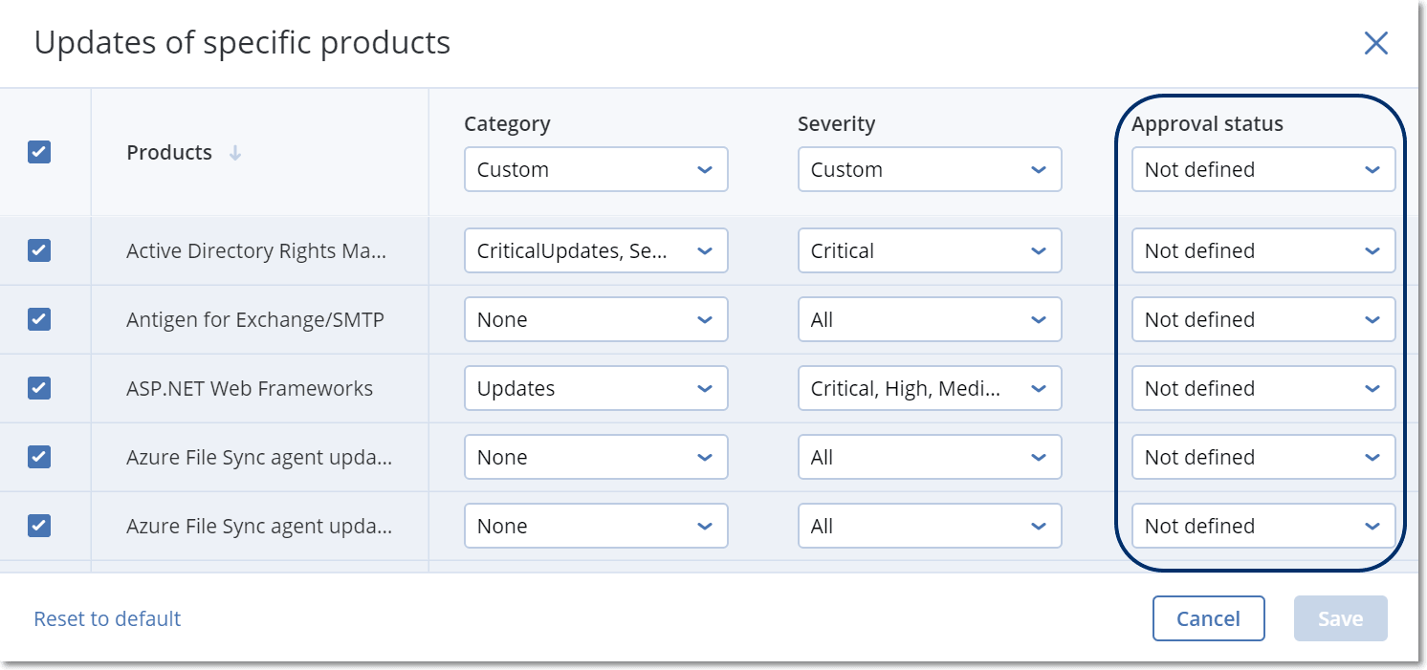Click the Save button
The height and width of the screenshot is (670, 1427).
(1340, 618)
